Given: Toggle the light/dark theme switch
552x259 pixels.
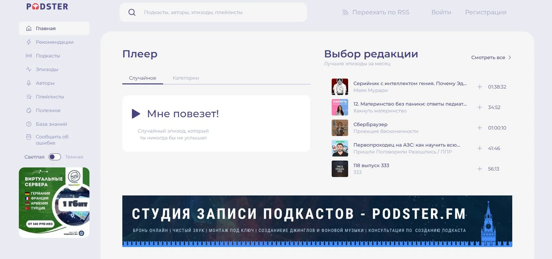Looking at the screenshot, I should pos(55,157).
